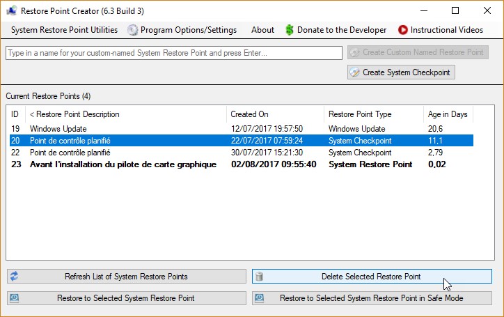Sort list by Age in Days column
Screen dimensions: 504x317
click(448, 114)
